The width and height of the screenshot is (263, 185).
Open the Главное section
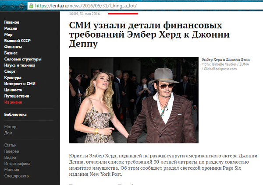(12, 22)
